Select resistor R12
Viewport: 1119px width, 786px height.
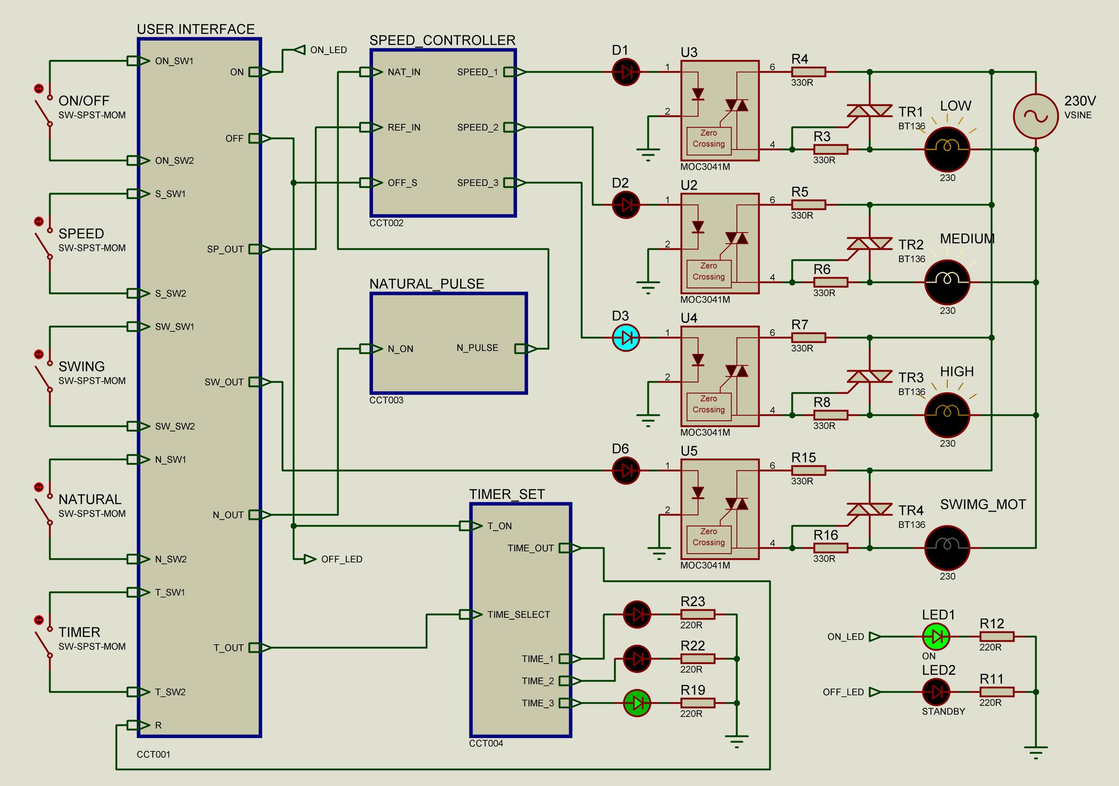tap(997, 636)
